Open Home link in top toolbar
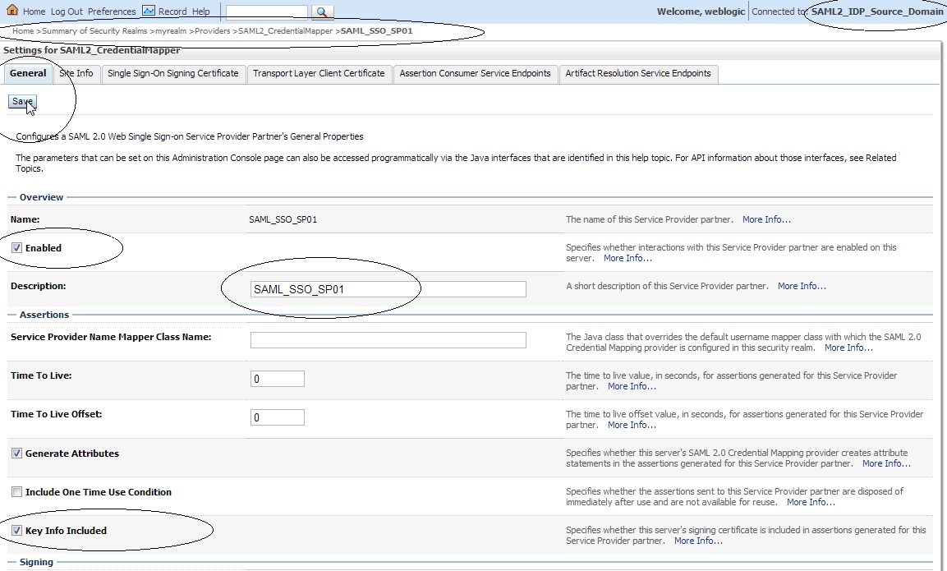 (x=34, y=12)
